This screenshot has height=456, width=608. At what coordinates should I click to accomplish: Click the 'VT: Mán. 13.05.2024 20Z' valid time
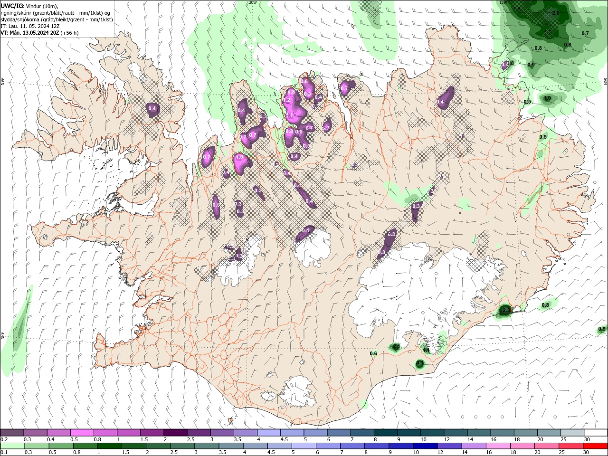point(29,33)
